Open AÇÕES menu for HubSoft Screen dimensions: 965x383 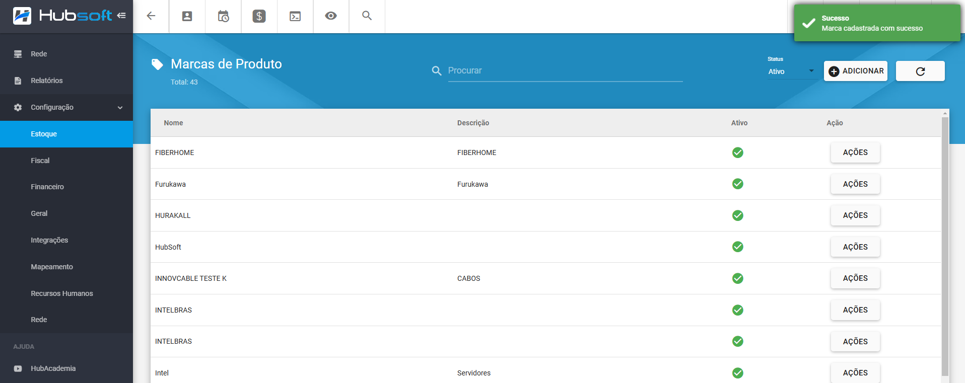pos(855,247)
